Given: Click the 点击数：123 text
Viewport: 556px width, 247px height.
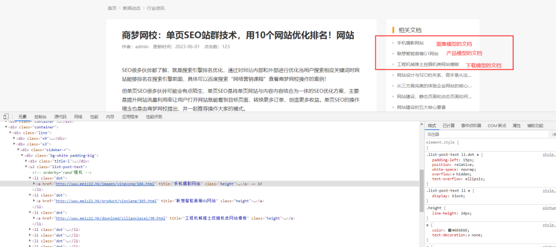Looking at the screenshot, I should coord(217,47).
